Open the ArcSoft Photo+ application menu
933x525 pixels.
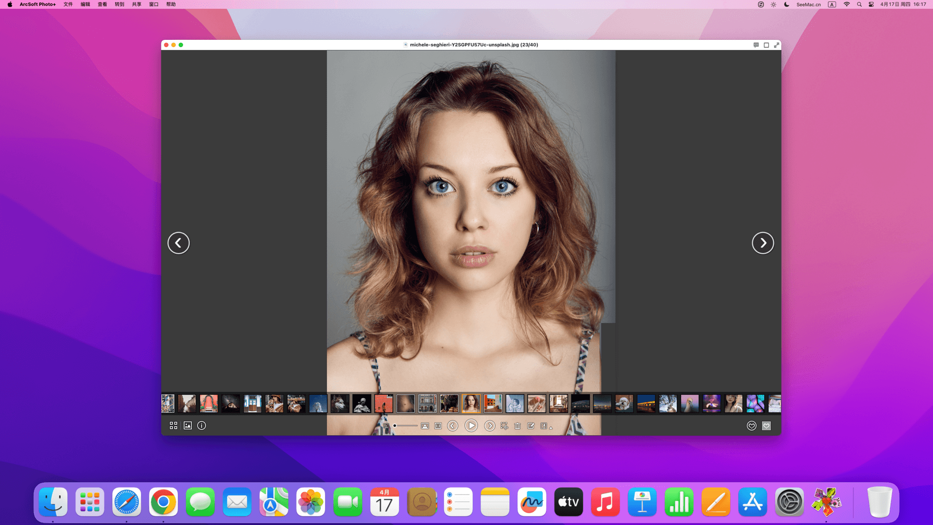click(x=37, y=4)
